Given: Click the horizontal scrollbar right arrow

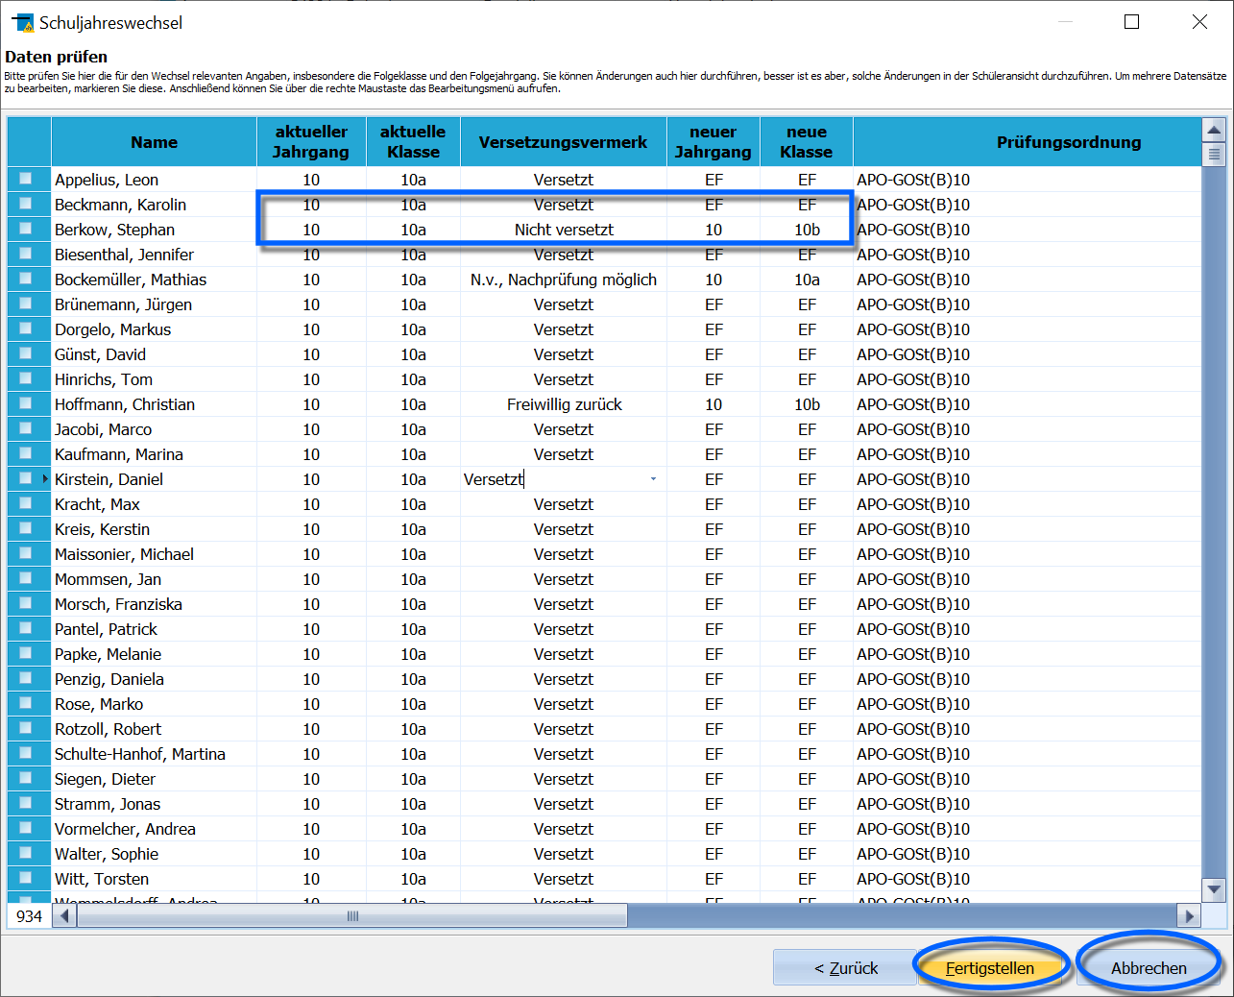Looking at the screenshot, I should [x=1190, y=915].
